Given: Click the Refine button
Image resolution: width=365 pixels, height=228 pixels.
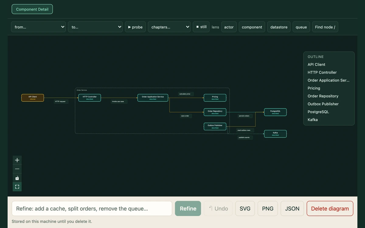Looking at the screenshot, I should point(188,209).
